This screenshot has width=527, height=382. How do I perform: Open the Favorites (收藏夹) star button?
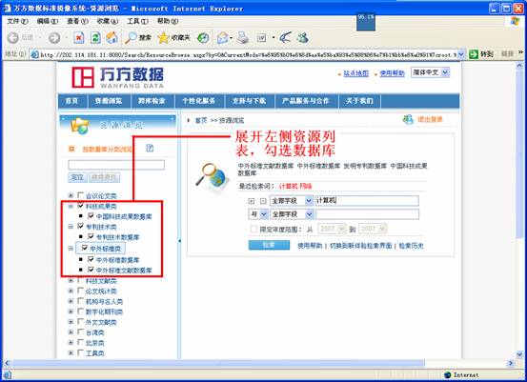173,38
